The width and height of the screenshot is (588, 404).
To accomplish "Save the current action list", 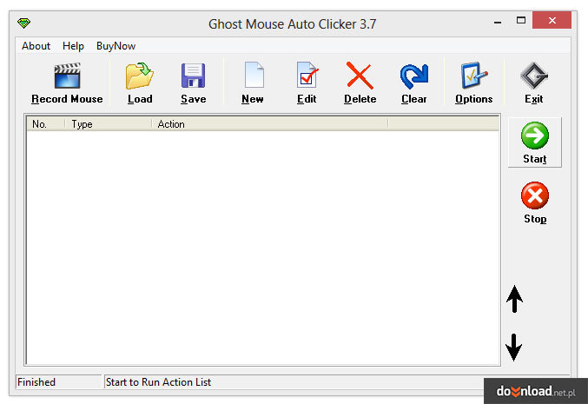I will tap(193, 83).
